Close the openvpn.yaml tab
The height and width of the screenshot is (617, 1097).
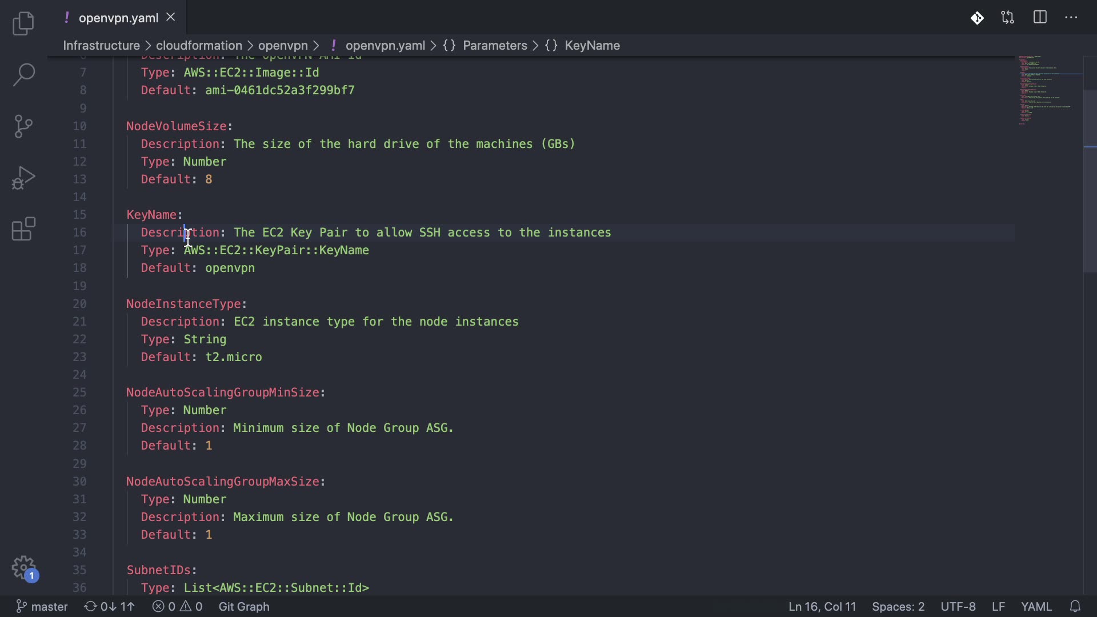coord(170,17)
